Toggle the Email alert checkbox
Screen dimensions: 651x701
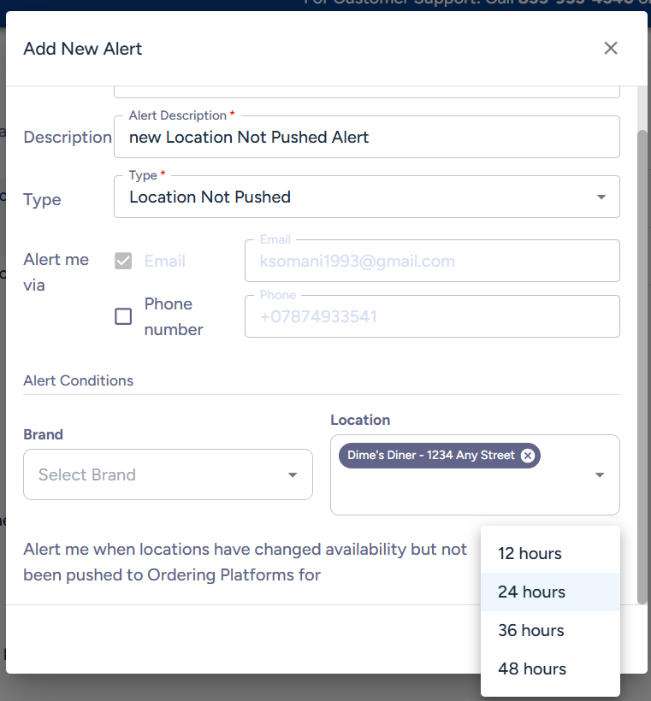(123, 261)
